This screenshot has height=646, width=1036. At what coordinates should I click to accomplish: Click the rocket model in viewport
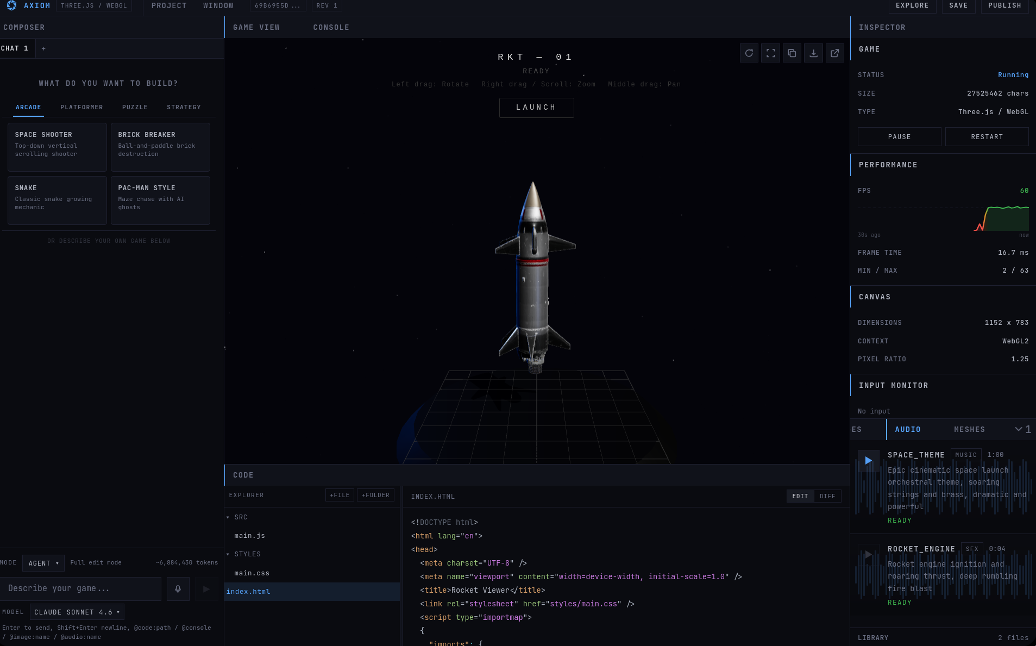(535, 277)
